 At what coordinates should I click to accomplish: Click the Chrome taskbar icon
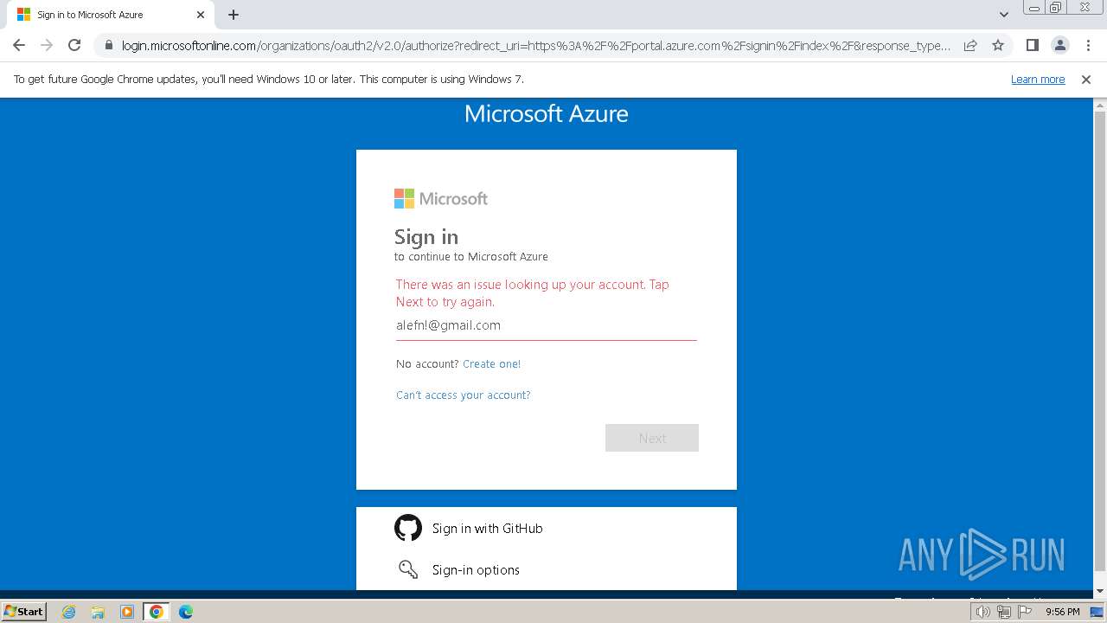pos(157,612)
